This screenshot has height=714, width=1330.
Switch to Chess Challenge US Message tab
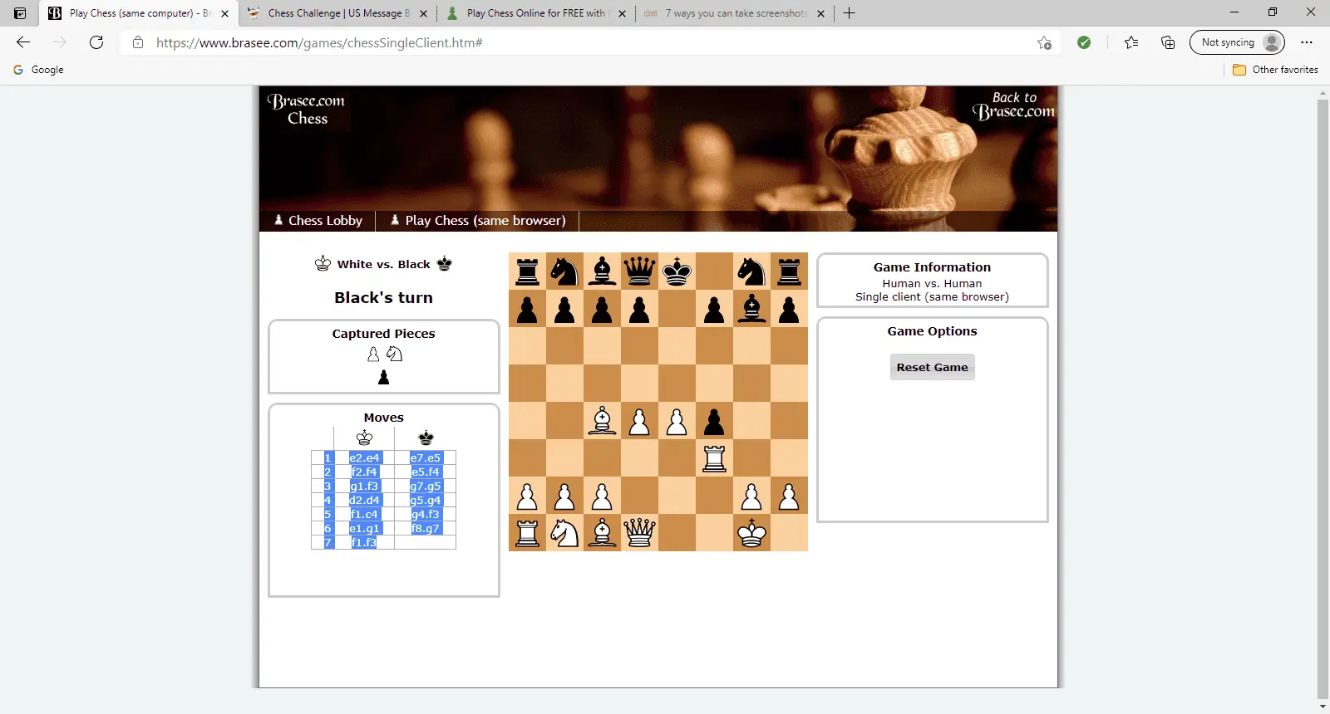pyautogui.click(x=337, y=13)
